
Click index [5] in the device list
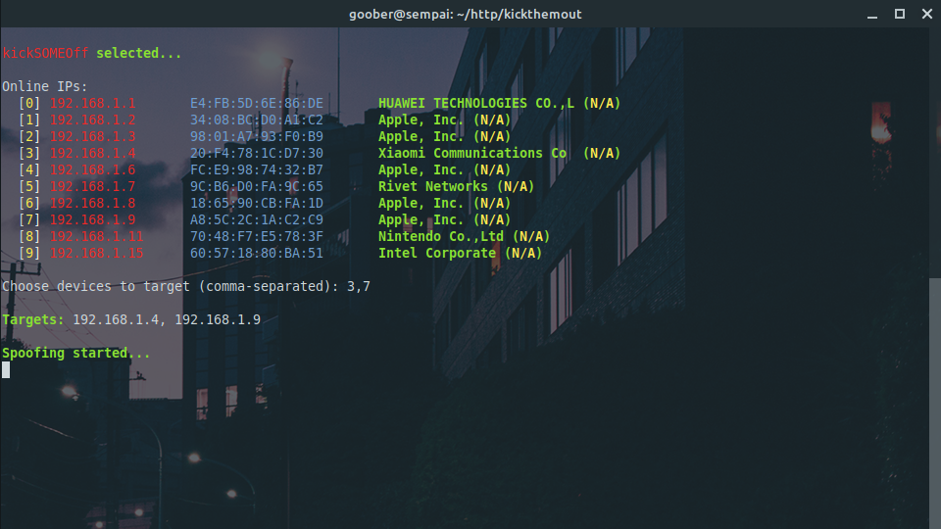click(x=29, y=186)
